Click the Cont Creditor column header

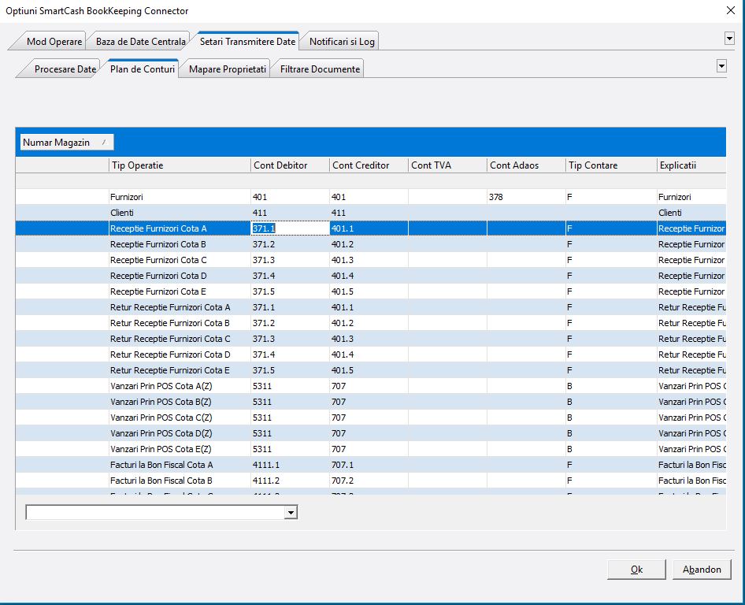369,165
